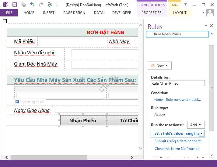Click the horizontal scrollbar thumb under the form
Screen dimensions: 217x167
click(49, 157)
